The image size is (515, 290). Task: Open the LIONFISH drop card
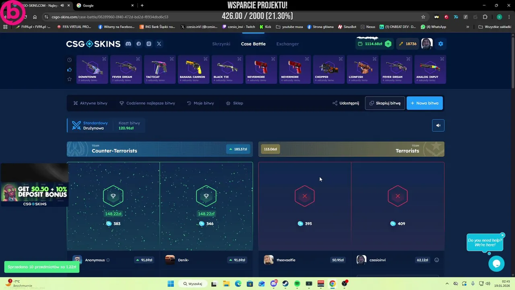(362, 70)
